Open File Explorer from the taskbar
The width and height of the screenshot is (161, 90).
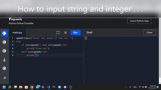click(x=21, y=87)
